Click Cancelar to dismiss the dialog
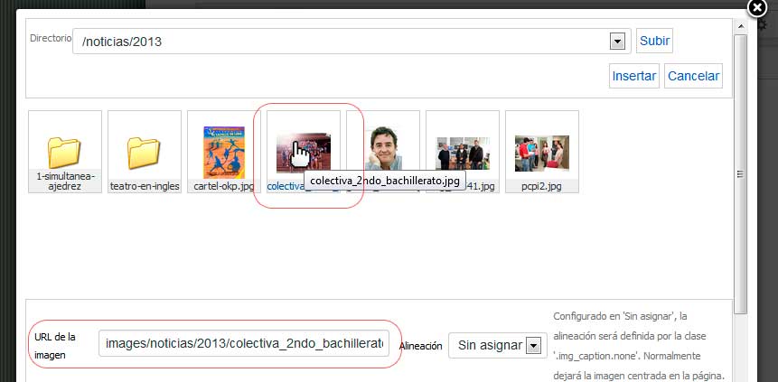The image size is (778, 382). [693, 76]
